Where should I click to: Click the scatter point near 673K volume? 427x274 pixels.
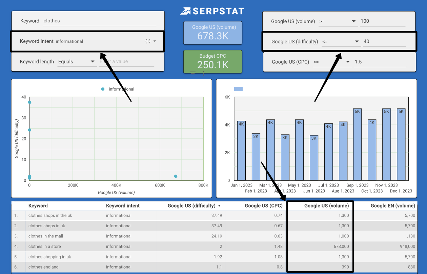tap(176, 176)
